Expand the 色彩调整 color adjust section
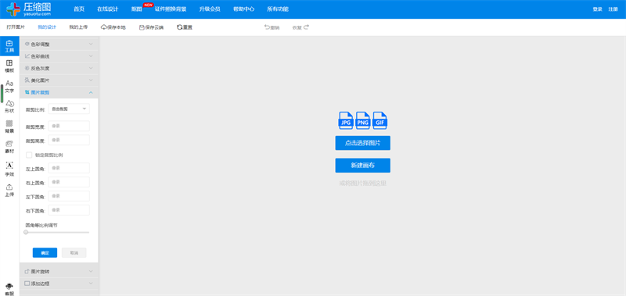Screen dimensions: 626x296 pyautogui.click(x=59, y=45)
